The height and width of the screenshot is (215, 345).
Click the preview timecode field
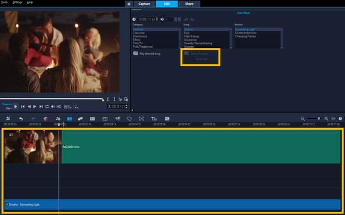[116, 107]
